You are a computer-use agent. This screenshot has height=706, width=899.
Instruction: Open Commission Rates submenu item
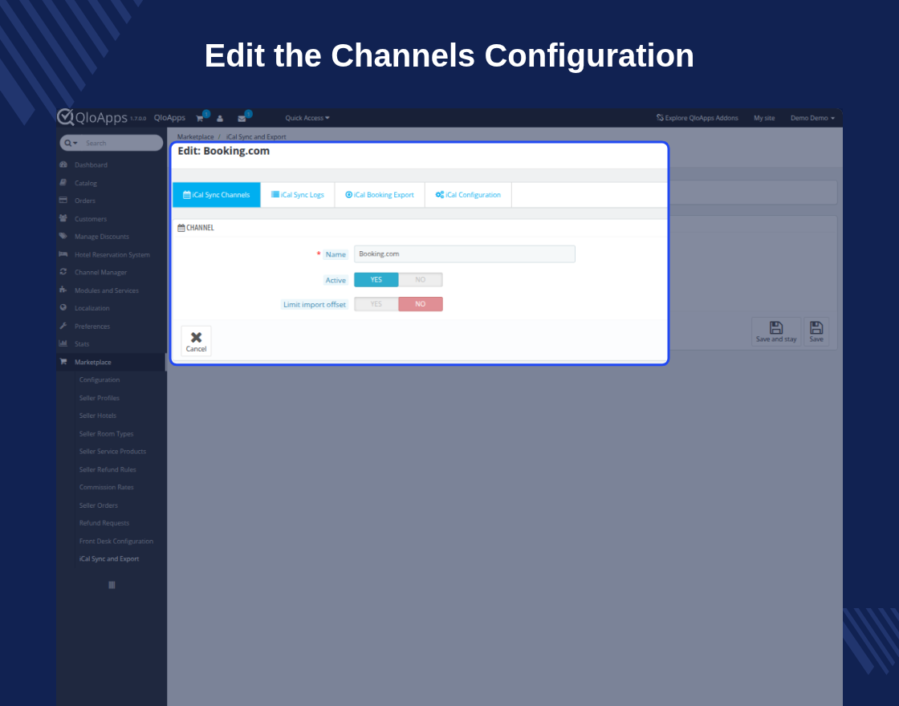point(106,487)
